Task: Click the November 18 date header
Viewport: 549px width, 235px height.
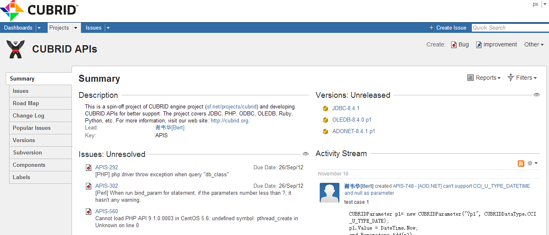Action: [x=334, y=174]
